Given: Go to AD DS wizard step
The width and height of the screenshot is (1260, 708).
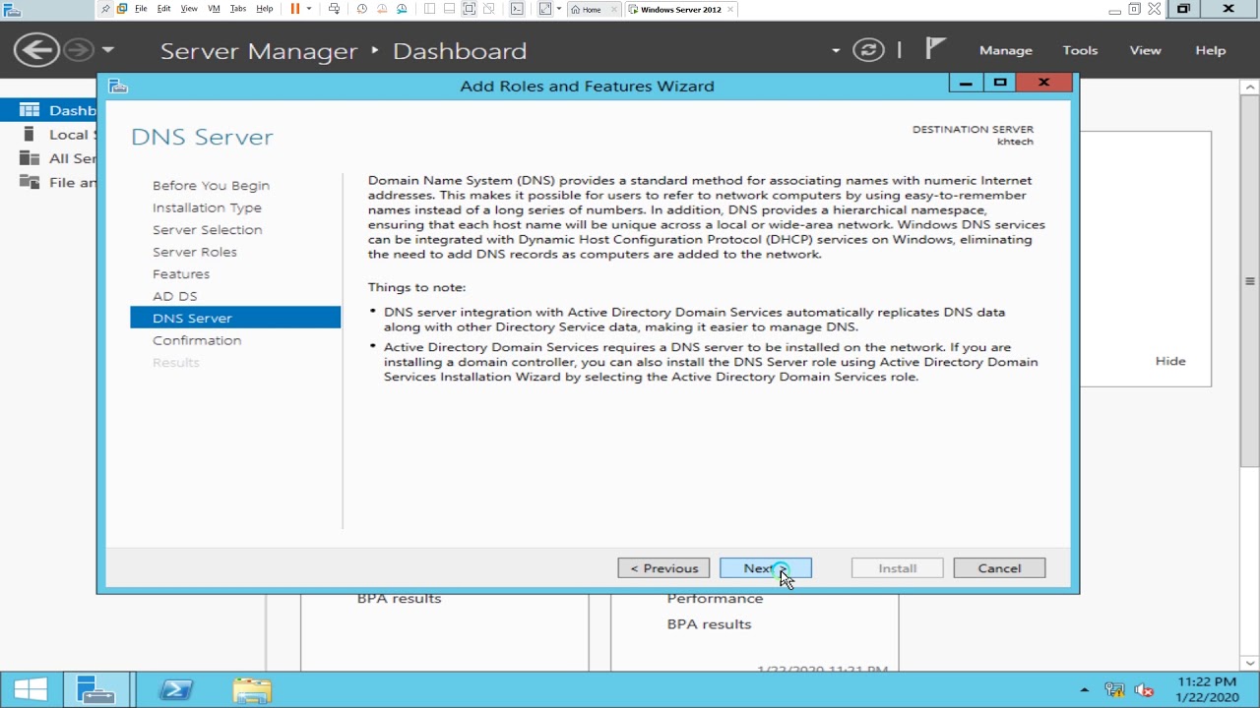Looking at the screenshot, I should (174, 296).
